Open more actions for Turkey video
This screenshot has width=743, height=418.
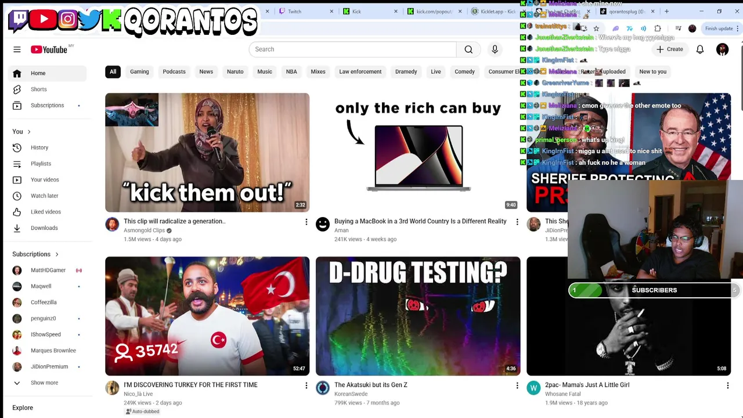point(306,385)
